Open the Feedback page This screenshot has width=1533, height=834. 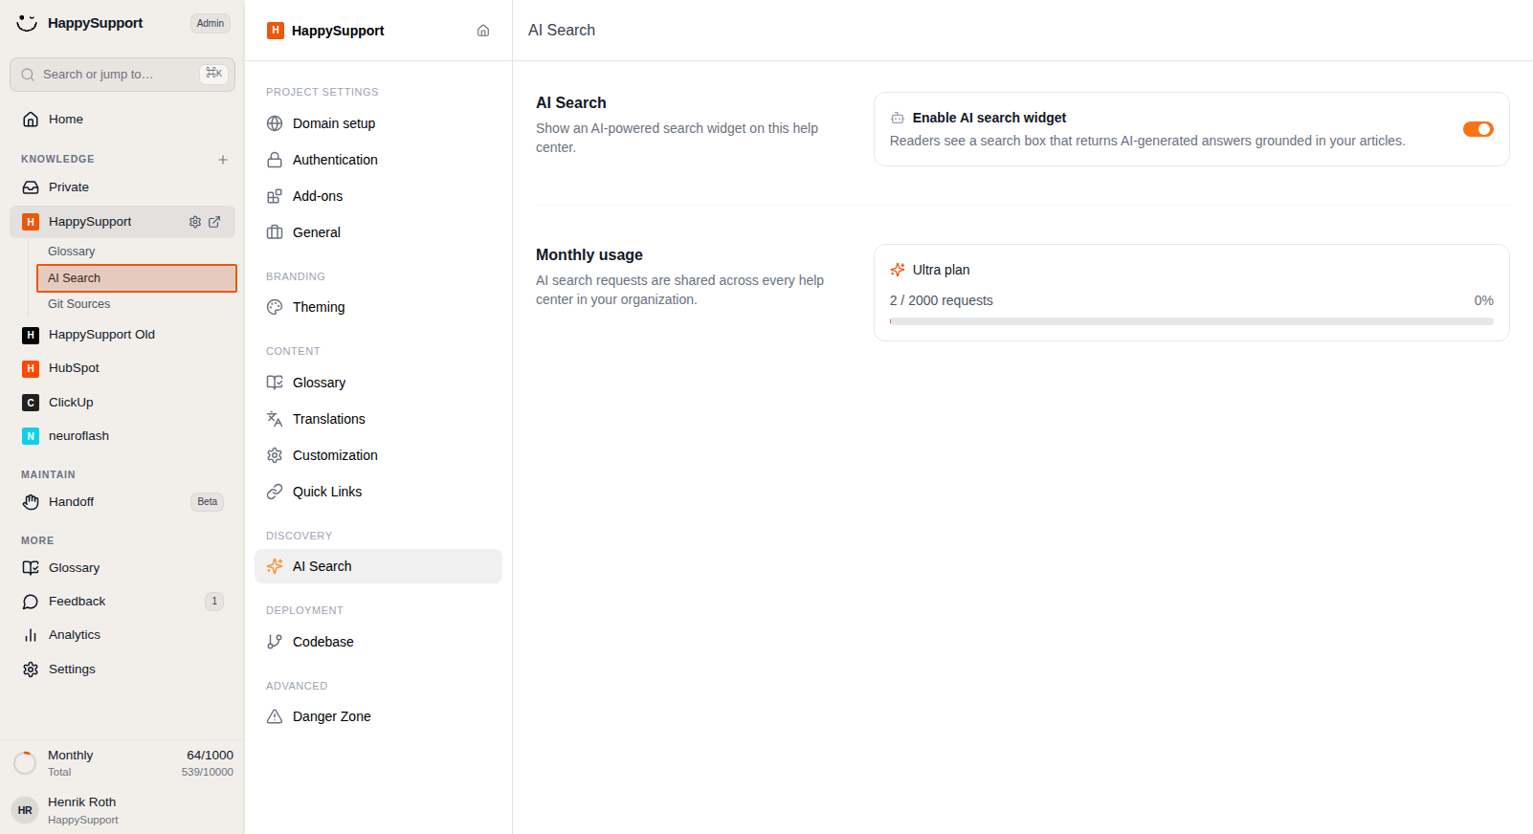coord(122,602)
